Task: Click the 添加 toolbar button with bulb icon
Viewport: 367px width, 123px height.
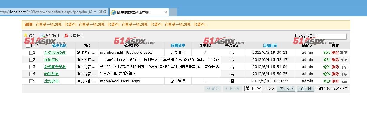Action: [30, 35]
